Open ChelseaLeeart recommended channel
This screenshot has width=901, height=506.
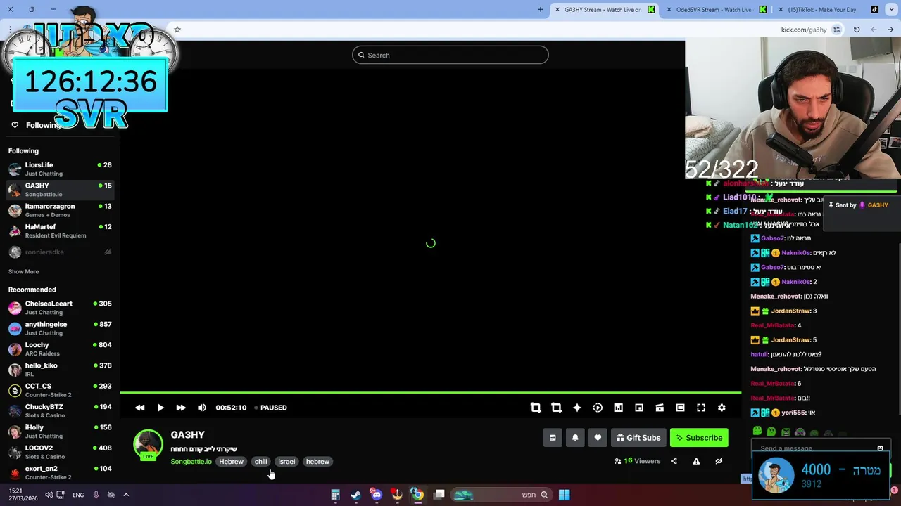pos(60,308)
